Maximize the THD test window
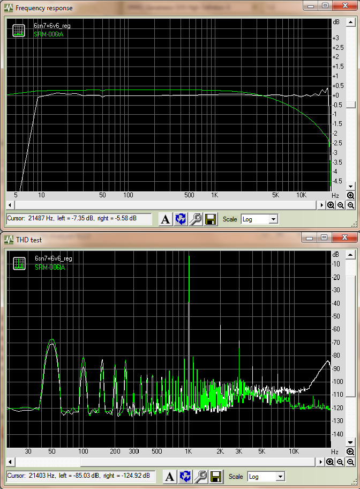Image resolution: width=360 pixels, height=489 pixels. pyautogui.click(x=324, y=238)
